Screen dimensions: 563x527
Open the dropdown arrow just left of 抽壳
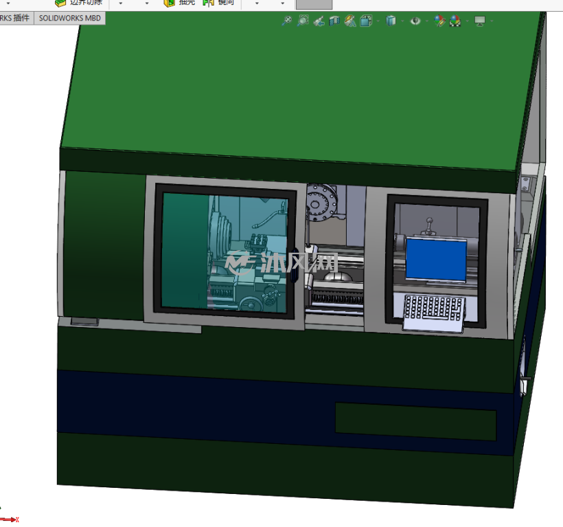(147, 3)
